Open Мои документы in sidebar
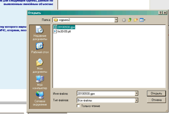 (40, 66)
